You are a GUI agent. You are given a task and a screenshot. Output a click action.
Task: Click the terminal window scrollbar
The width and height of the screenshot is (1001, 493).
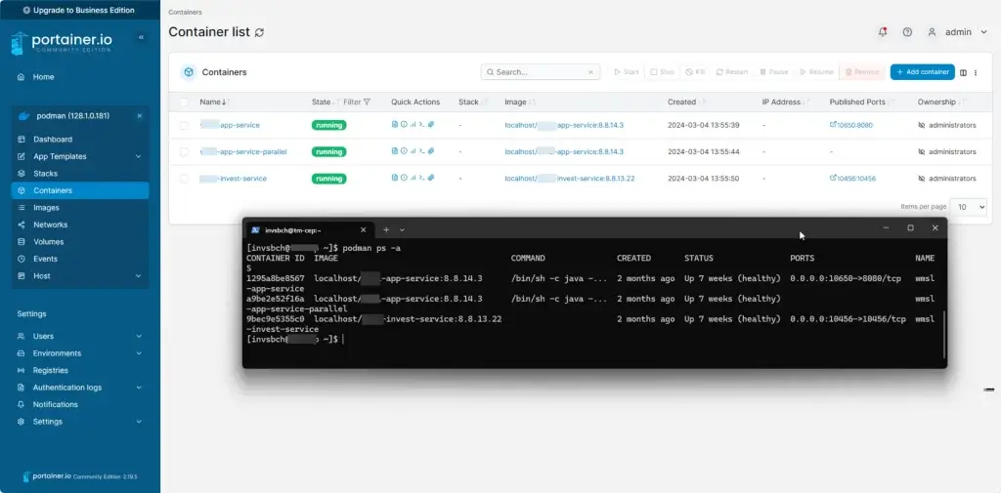point(943,334)
